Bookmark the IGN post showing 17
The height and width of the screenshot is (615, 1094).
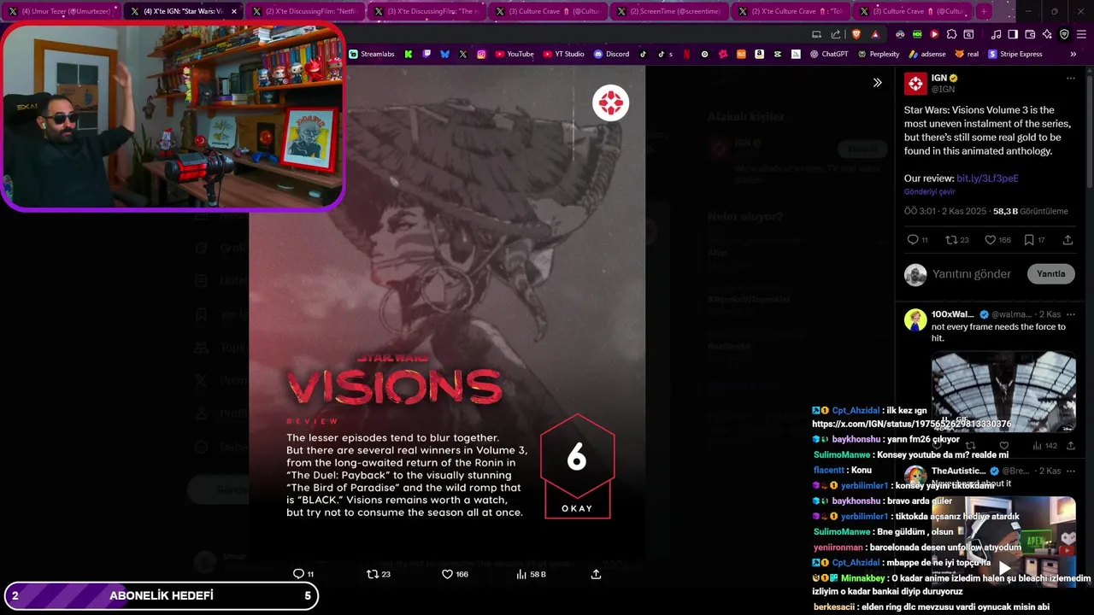tap(1029, 240)
